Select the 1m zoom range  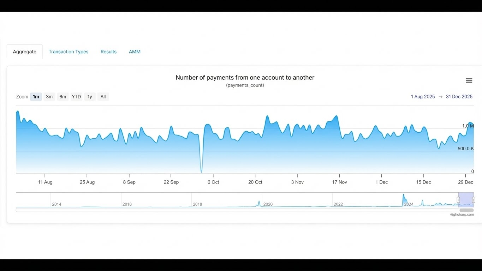[x=36, y=97]
